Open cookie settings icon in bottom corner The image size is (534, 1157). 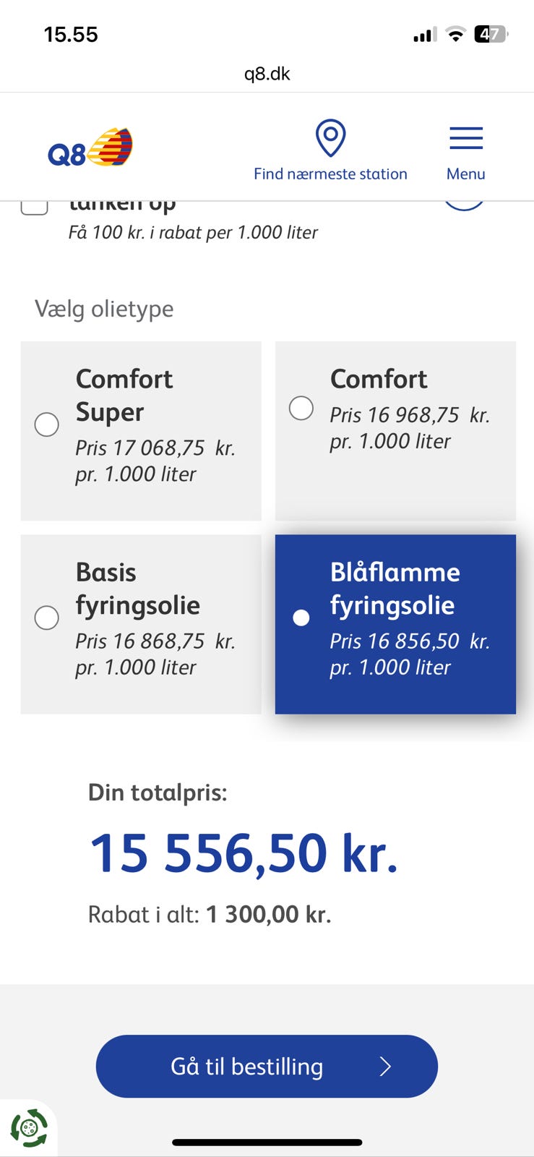pyautogui.click(x=29, y=1127)
